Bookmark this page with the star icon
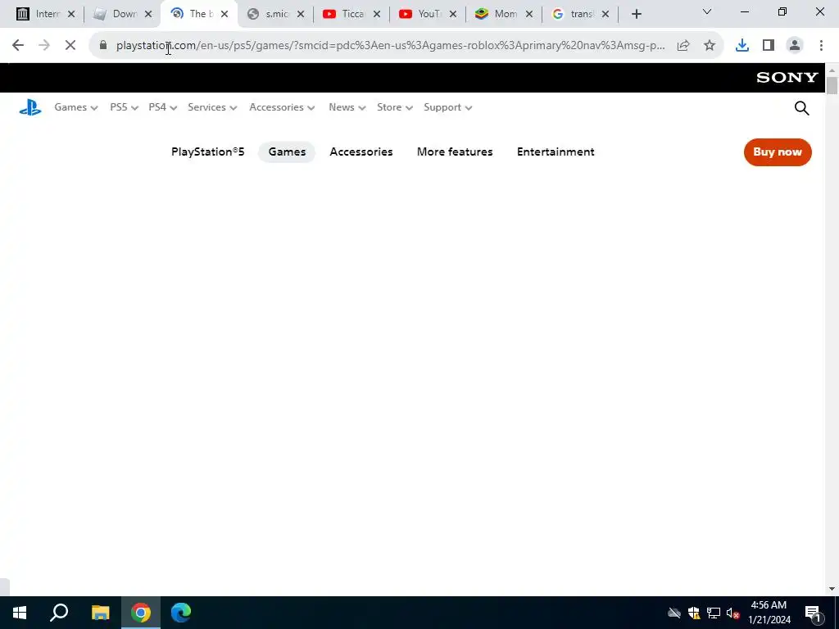The height and width of the screenshot is (629, 839). tap(710, 46)
